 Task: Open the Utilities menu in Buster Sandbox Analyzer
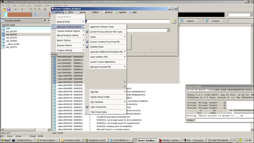(x=94, y=12)
